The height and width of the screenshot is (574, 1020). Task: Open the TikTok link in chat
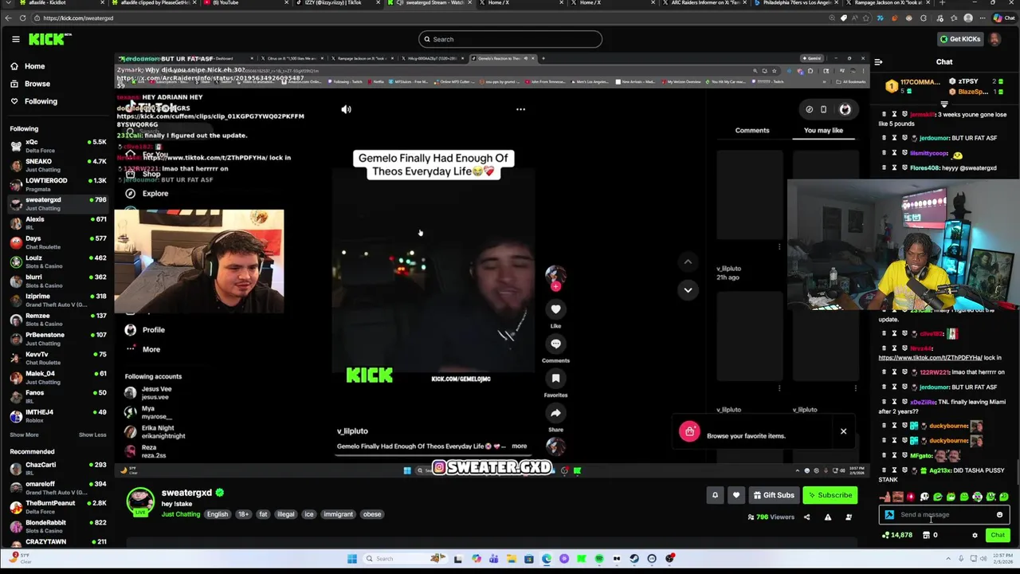[x=929, y=358]
